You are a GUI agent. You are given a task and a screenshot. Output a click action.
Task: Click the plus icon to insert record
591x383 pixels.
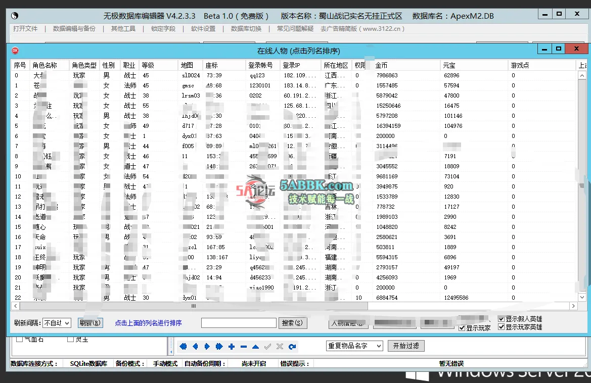[x=232, y=347]
